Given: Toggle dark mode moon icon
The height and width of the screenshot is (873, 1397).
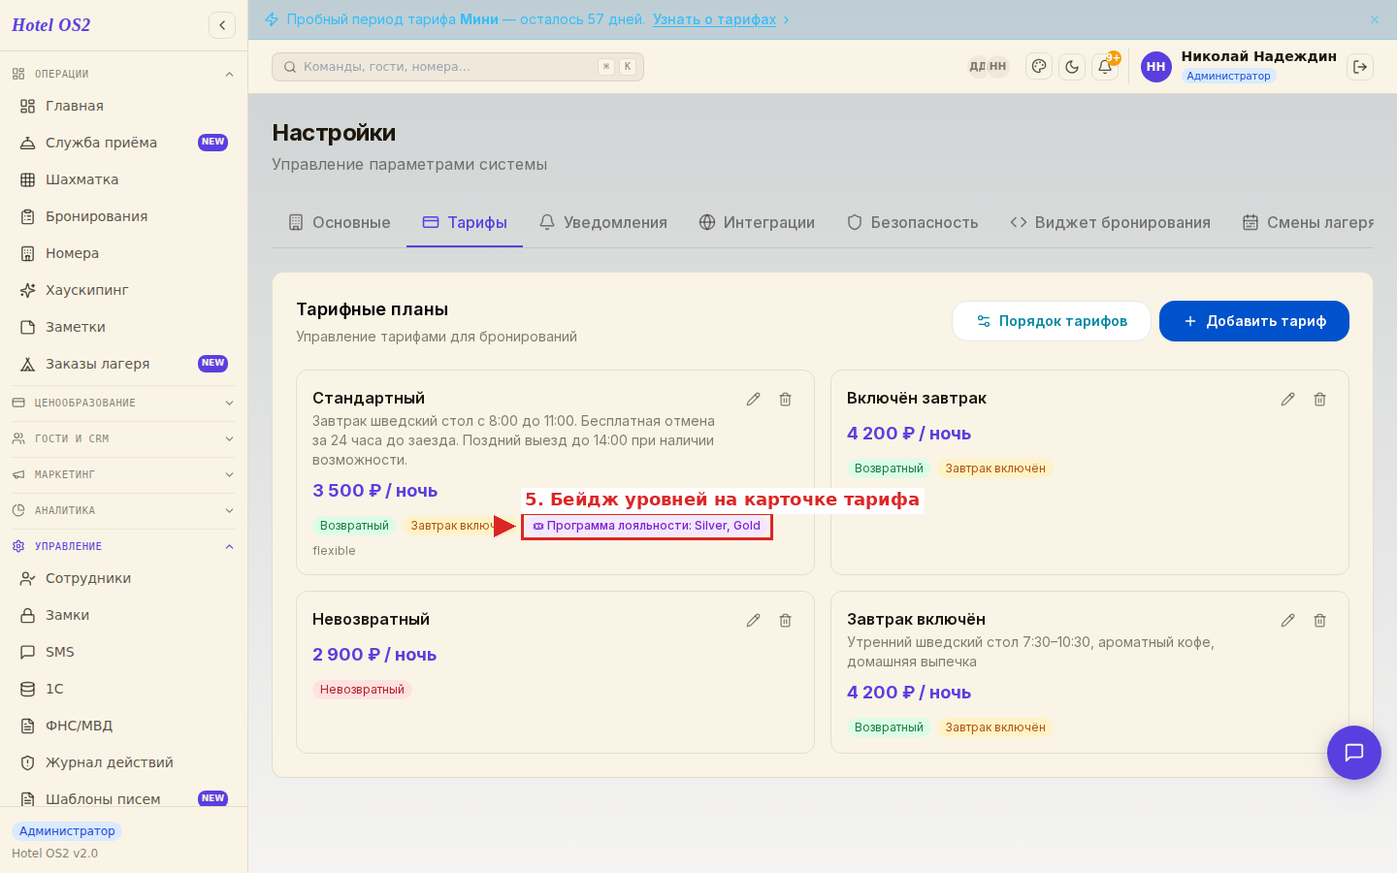Looking at the screenshot, I should [1072, 67].
